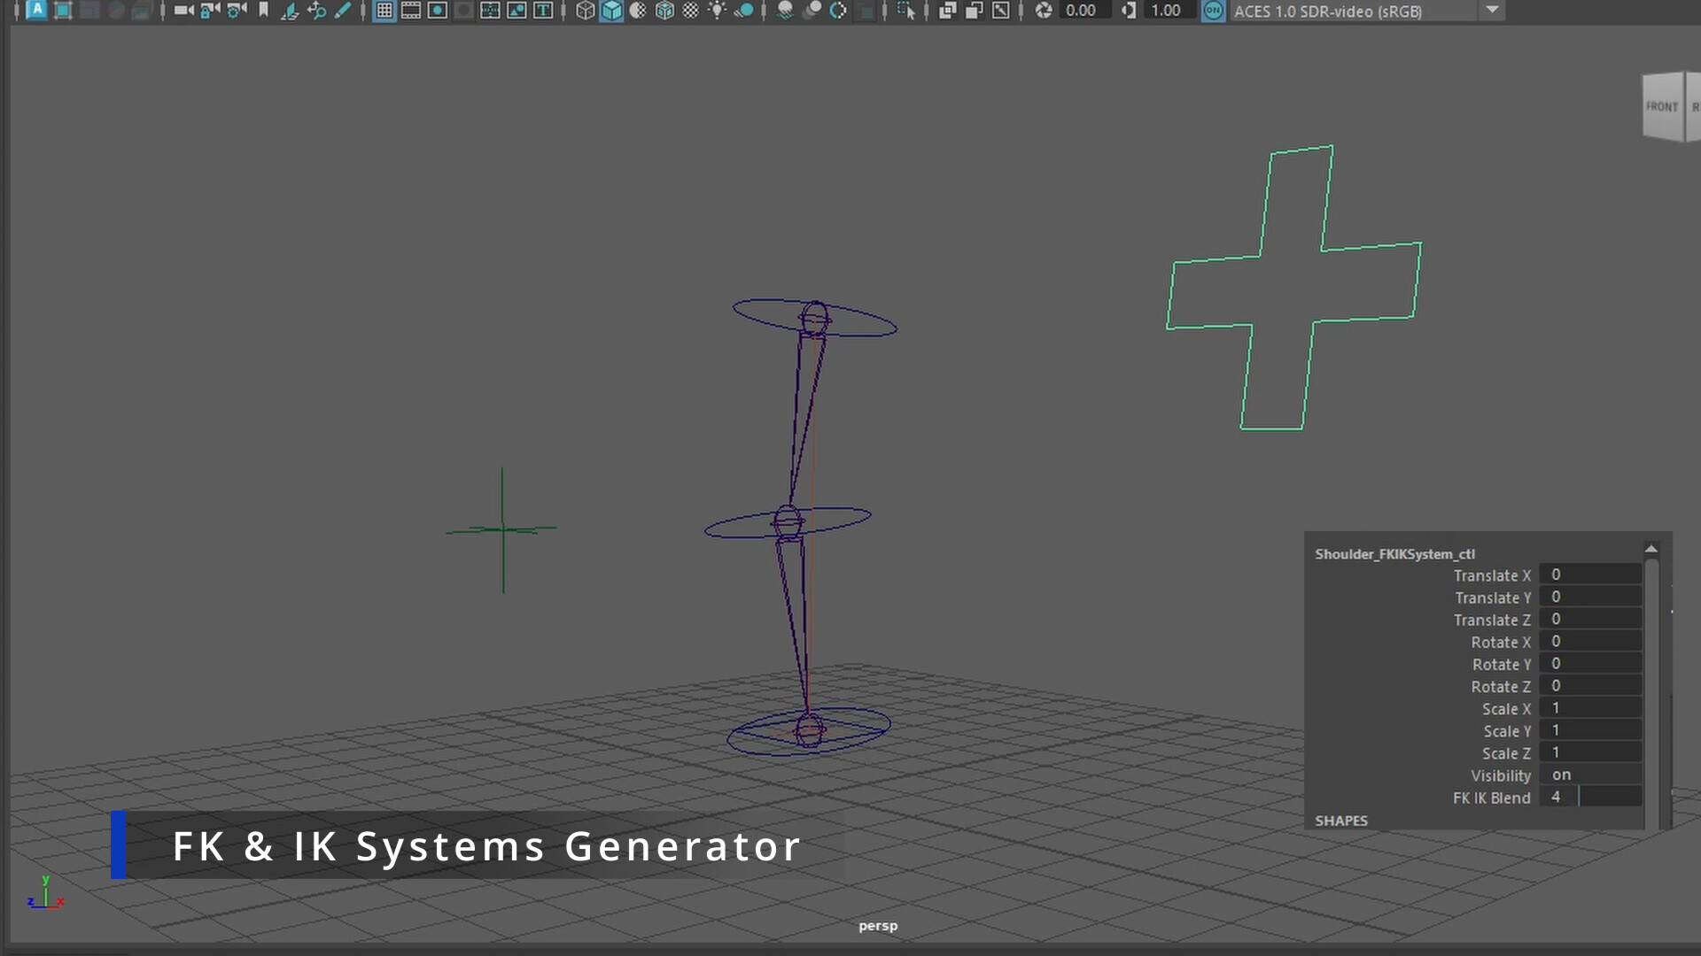Toggle grid display in the viewport
1701x956 pixels.
tap(384, 12)
